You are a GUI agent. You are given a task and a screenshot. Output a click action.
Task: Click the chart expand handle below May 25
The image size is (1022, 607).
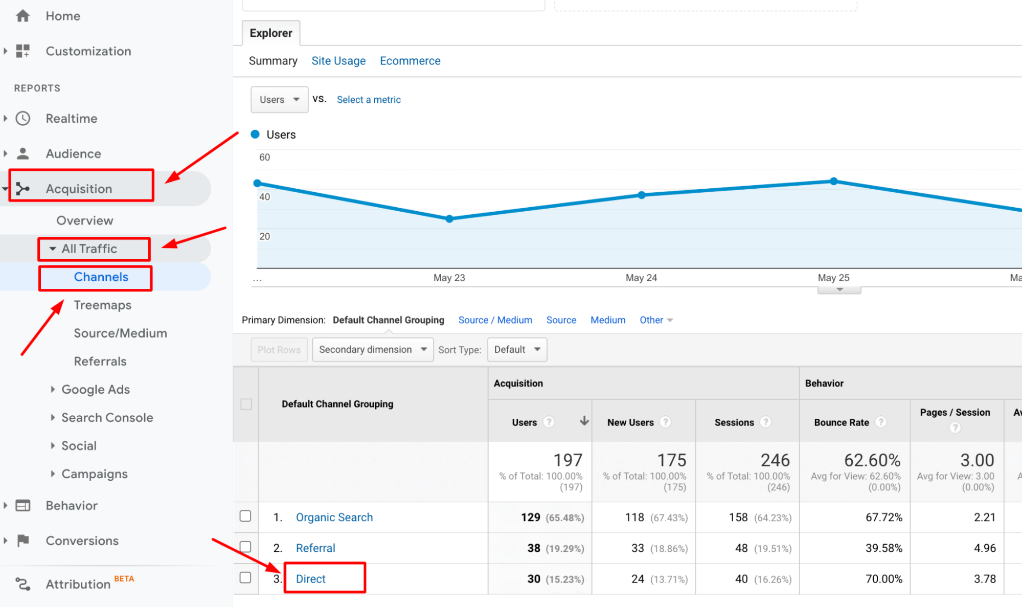[x=839, y=290]
